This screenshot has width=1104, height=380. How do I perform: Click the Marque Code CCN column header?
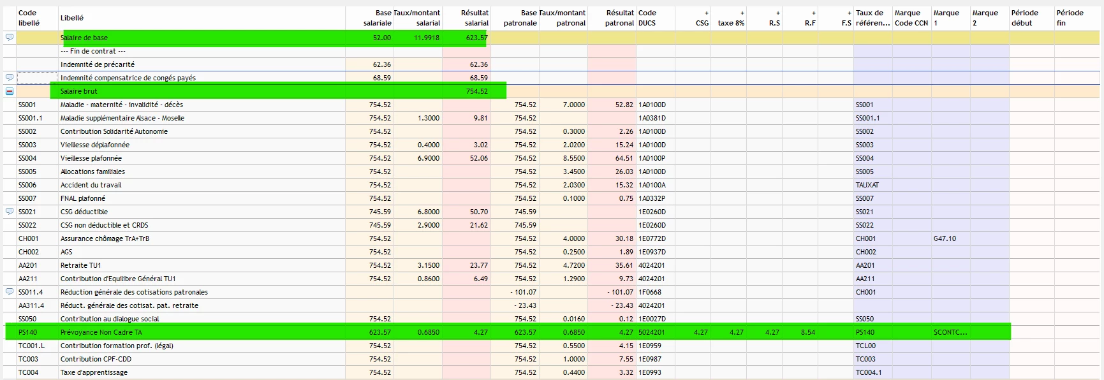point(911,18)
